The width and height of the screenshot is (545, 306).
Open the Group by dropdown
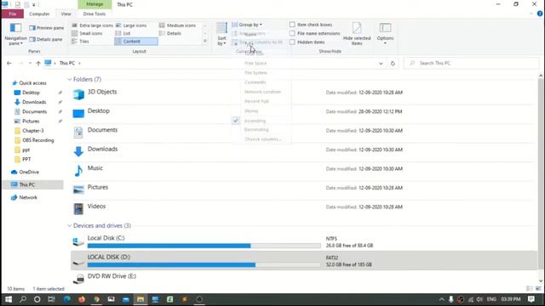pos(247,25)
